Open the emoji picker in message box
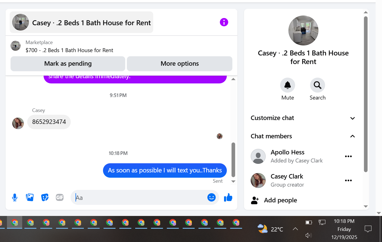The height and width of the screenshot is (242, 382). (x=212, y=197)
